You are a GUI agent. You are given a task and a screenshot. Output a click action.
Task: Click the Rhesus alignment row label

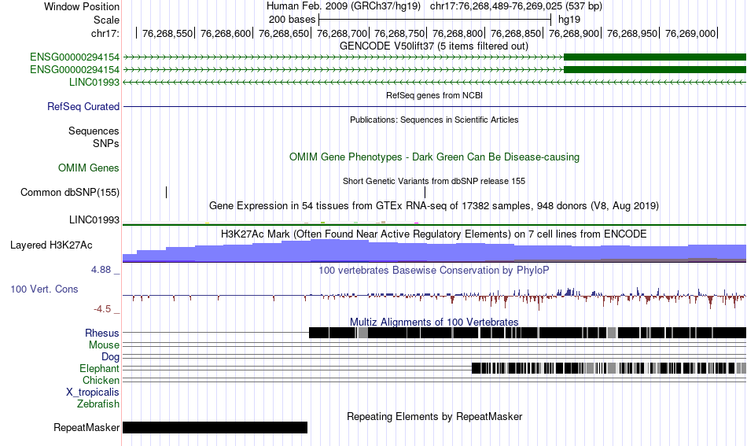point(102,333)
